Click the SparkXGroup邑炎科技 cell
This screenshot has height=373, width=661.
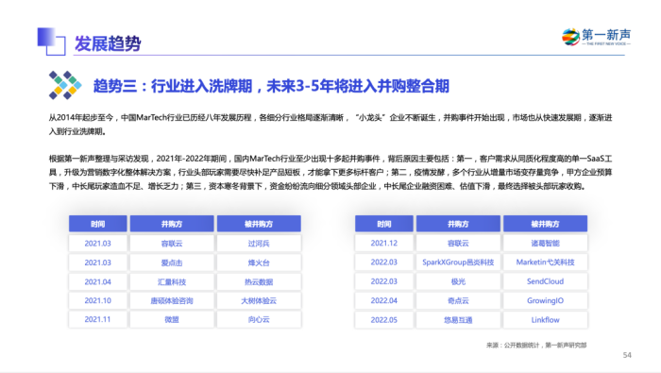(x=458, y=263)
